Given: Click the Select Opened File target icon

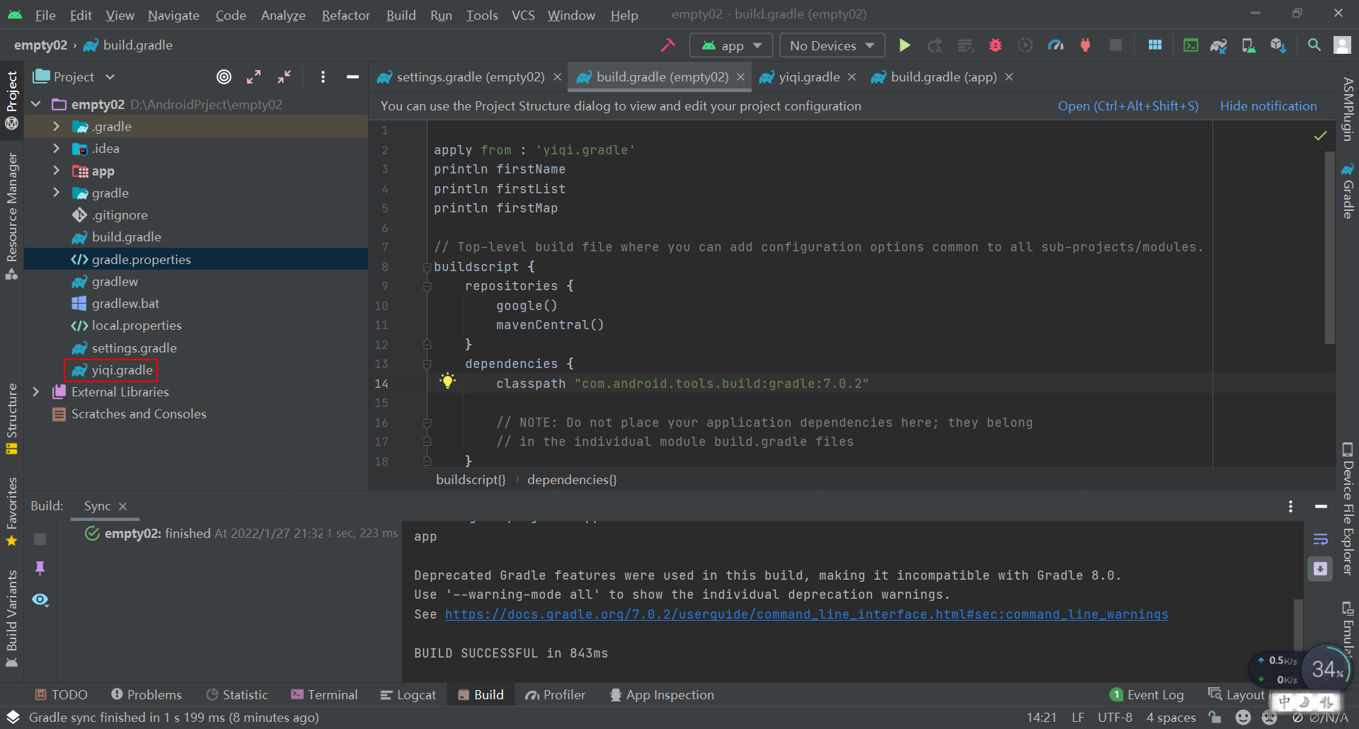Looking at the screenshot, I should 224,77.
